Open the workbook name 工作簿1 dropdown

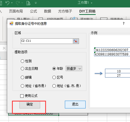91,3
